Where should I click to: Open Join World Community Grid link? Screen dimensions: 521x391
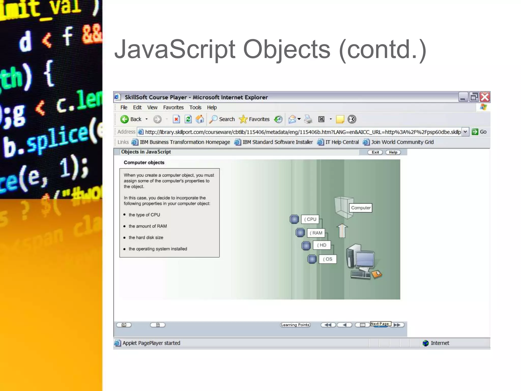[x=398, y=142]
